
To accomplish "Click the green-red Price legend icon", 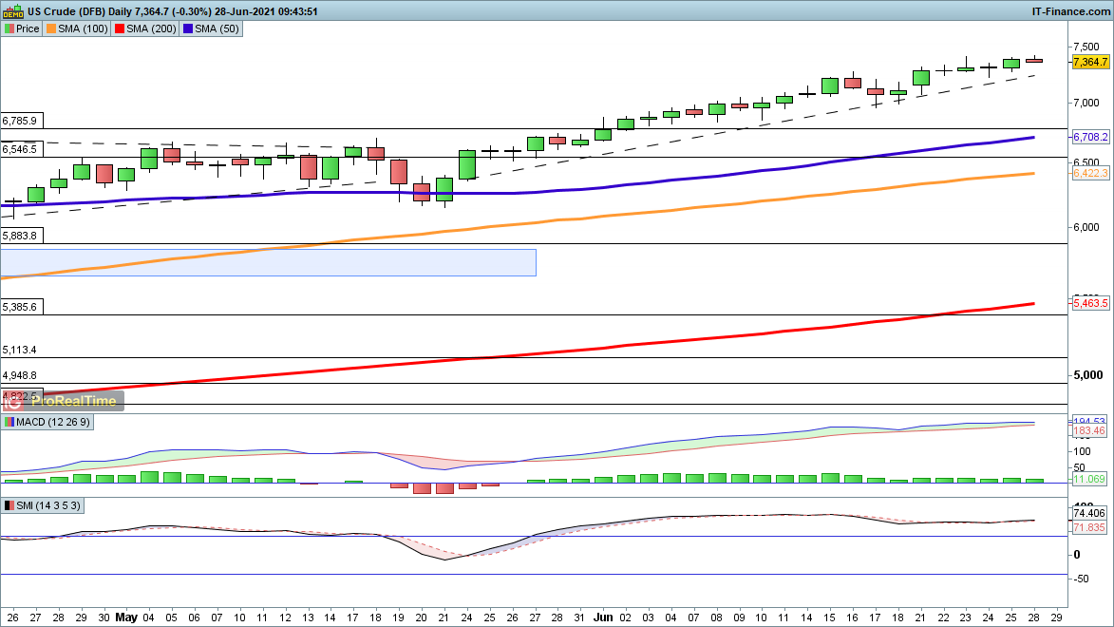I will pos(9,28).
